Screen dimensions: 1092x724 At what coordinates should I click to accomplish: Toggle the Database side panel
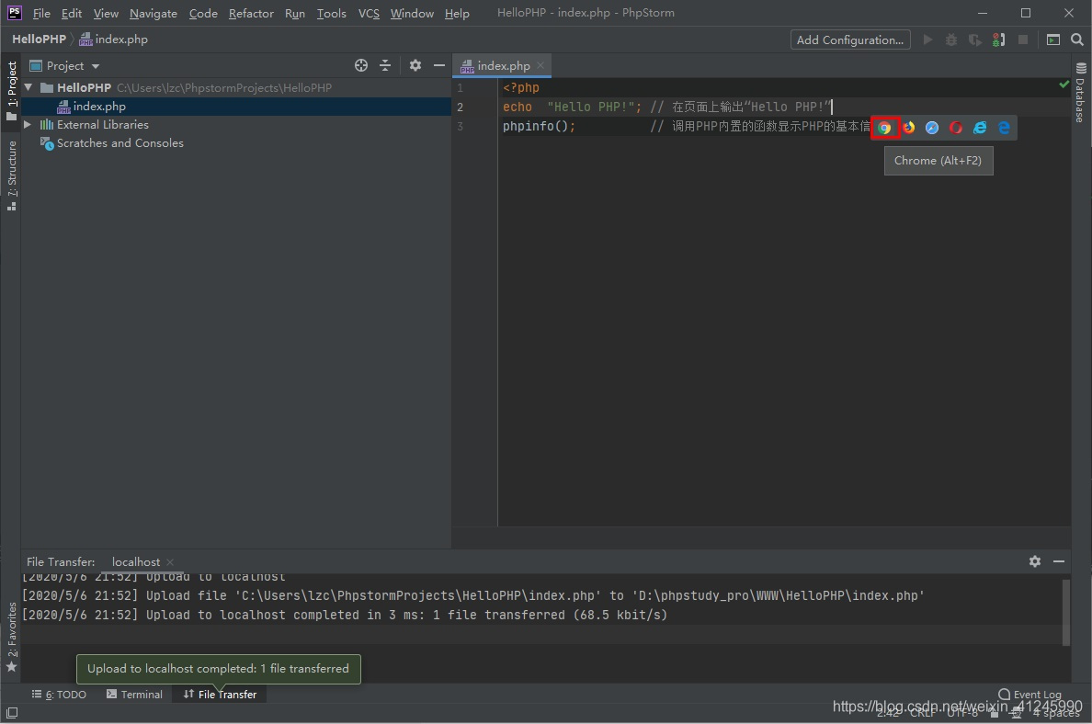tap(1080, 94)
